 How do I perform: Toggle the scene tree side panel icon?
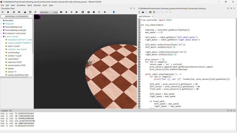click(x=3, y=12)
